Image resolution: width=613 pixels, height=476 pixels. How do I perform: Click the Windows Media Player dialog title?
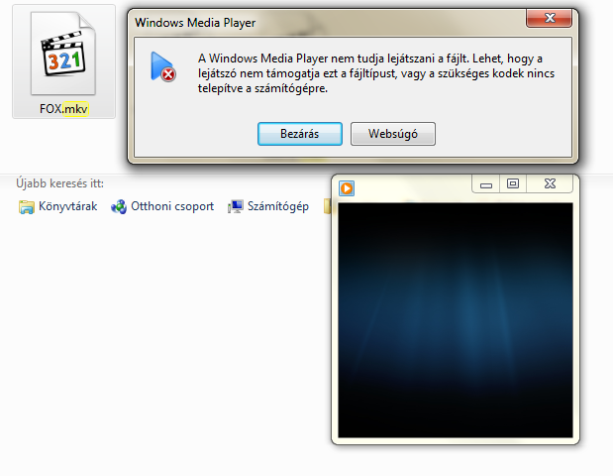(195, 23)
